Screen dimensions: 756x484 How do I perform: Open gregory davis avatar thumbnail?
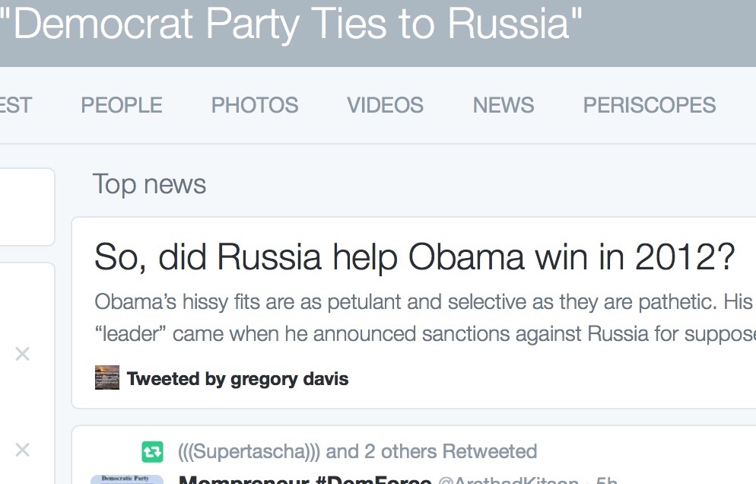tap(107, 378)
